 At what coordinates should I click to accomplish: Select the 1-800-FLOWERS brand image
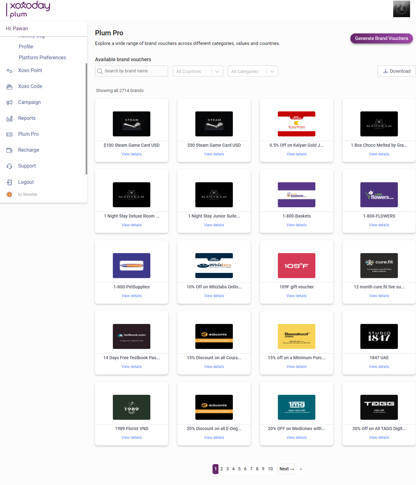coord(379,195)
